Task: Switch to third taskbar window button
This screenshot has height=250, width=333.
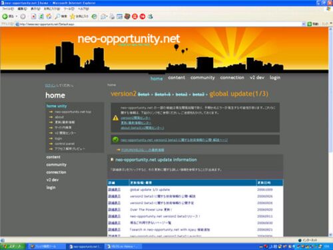Action: coord(123,247)
